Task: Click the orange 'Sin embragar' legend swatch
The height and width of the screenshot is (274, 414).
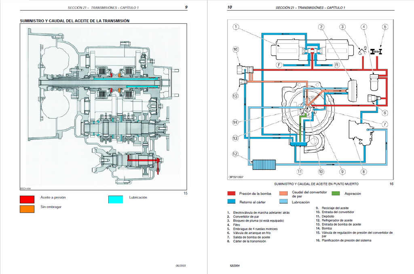Action: coord(27,209)
